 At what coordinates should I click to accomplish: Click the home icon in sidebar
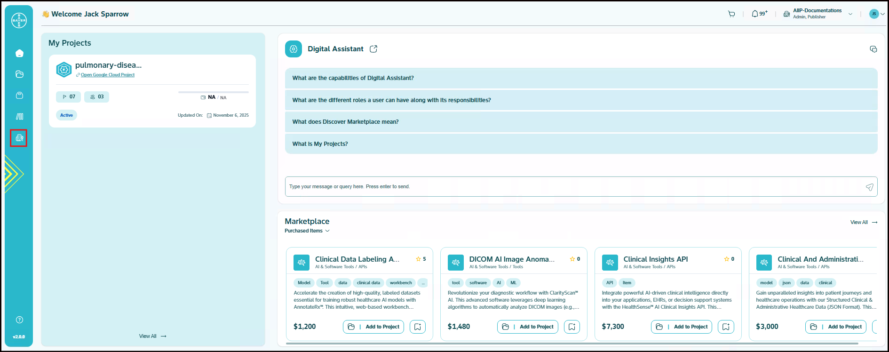point(19,53)
